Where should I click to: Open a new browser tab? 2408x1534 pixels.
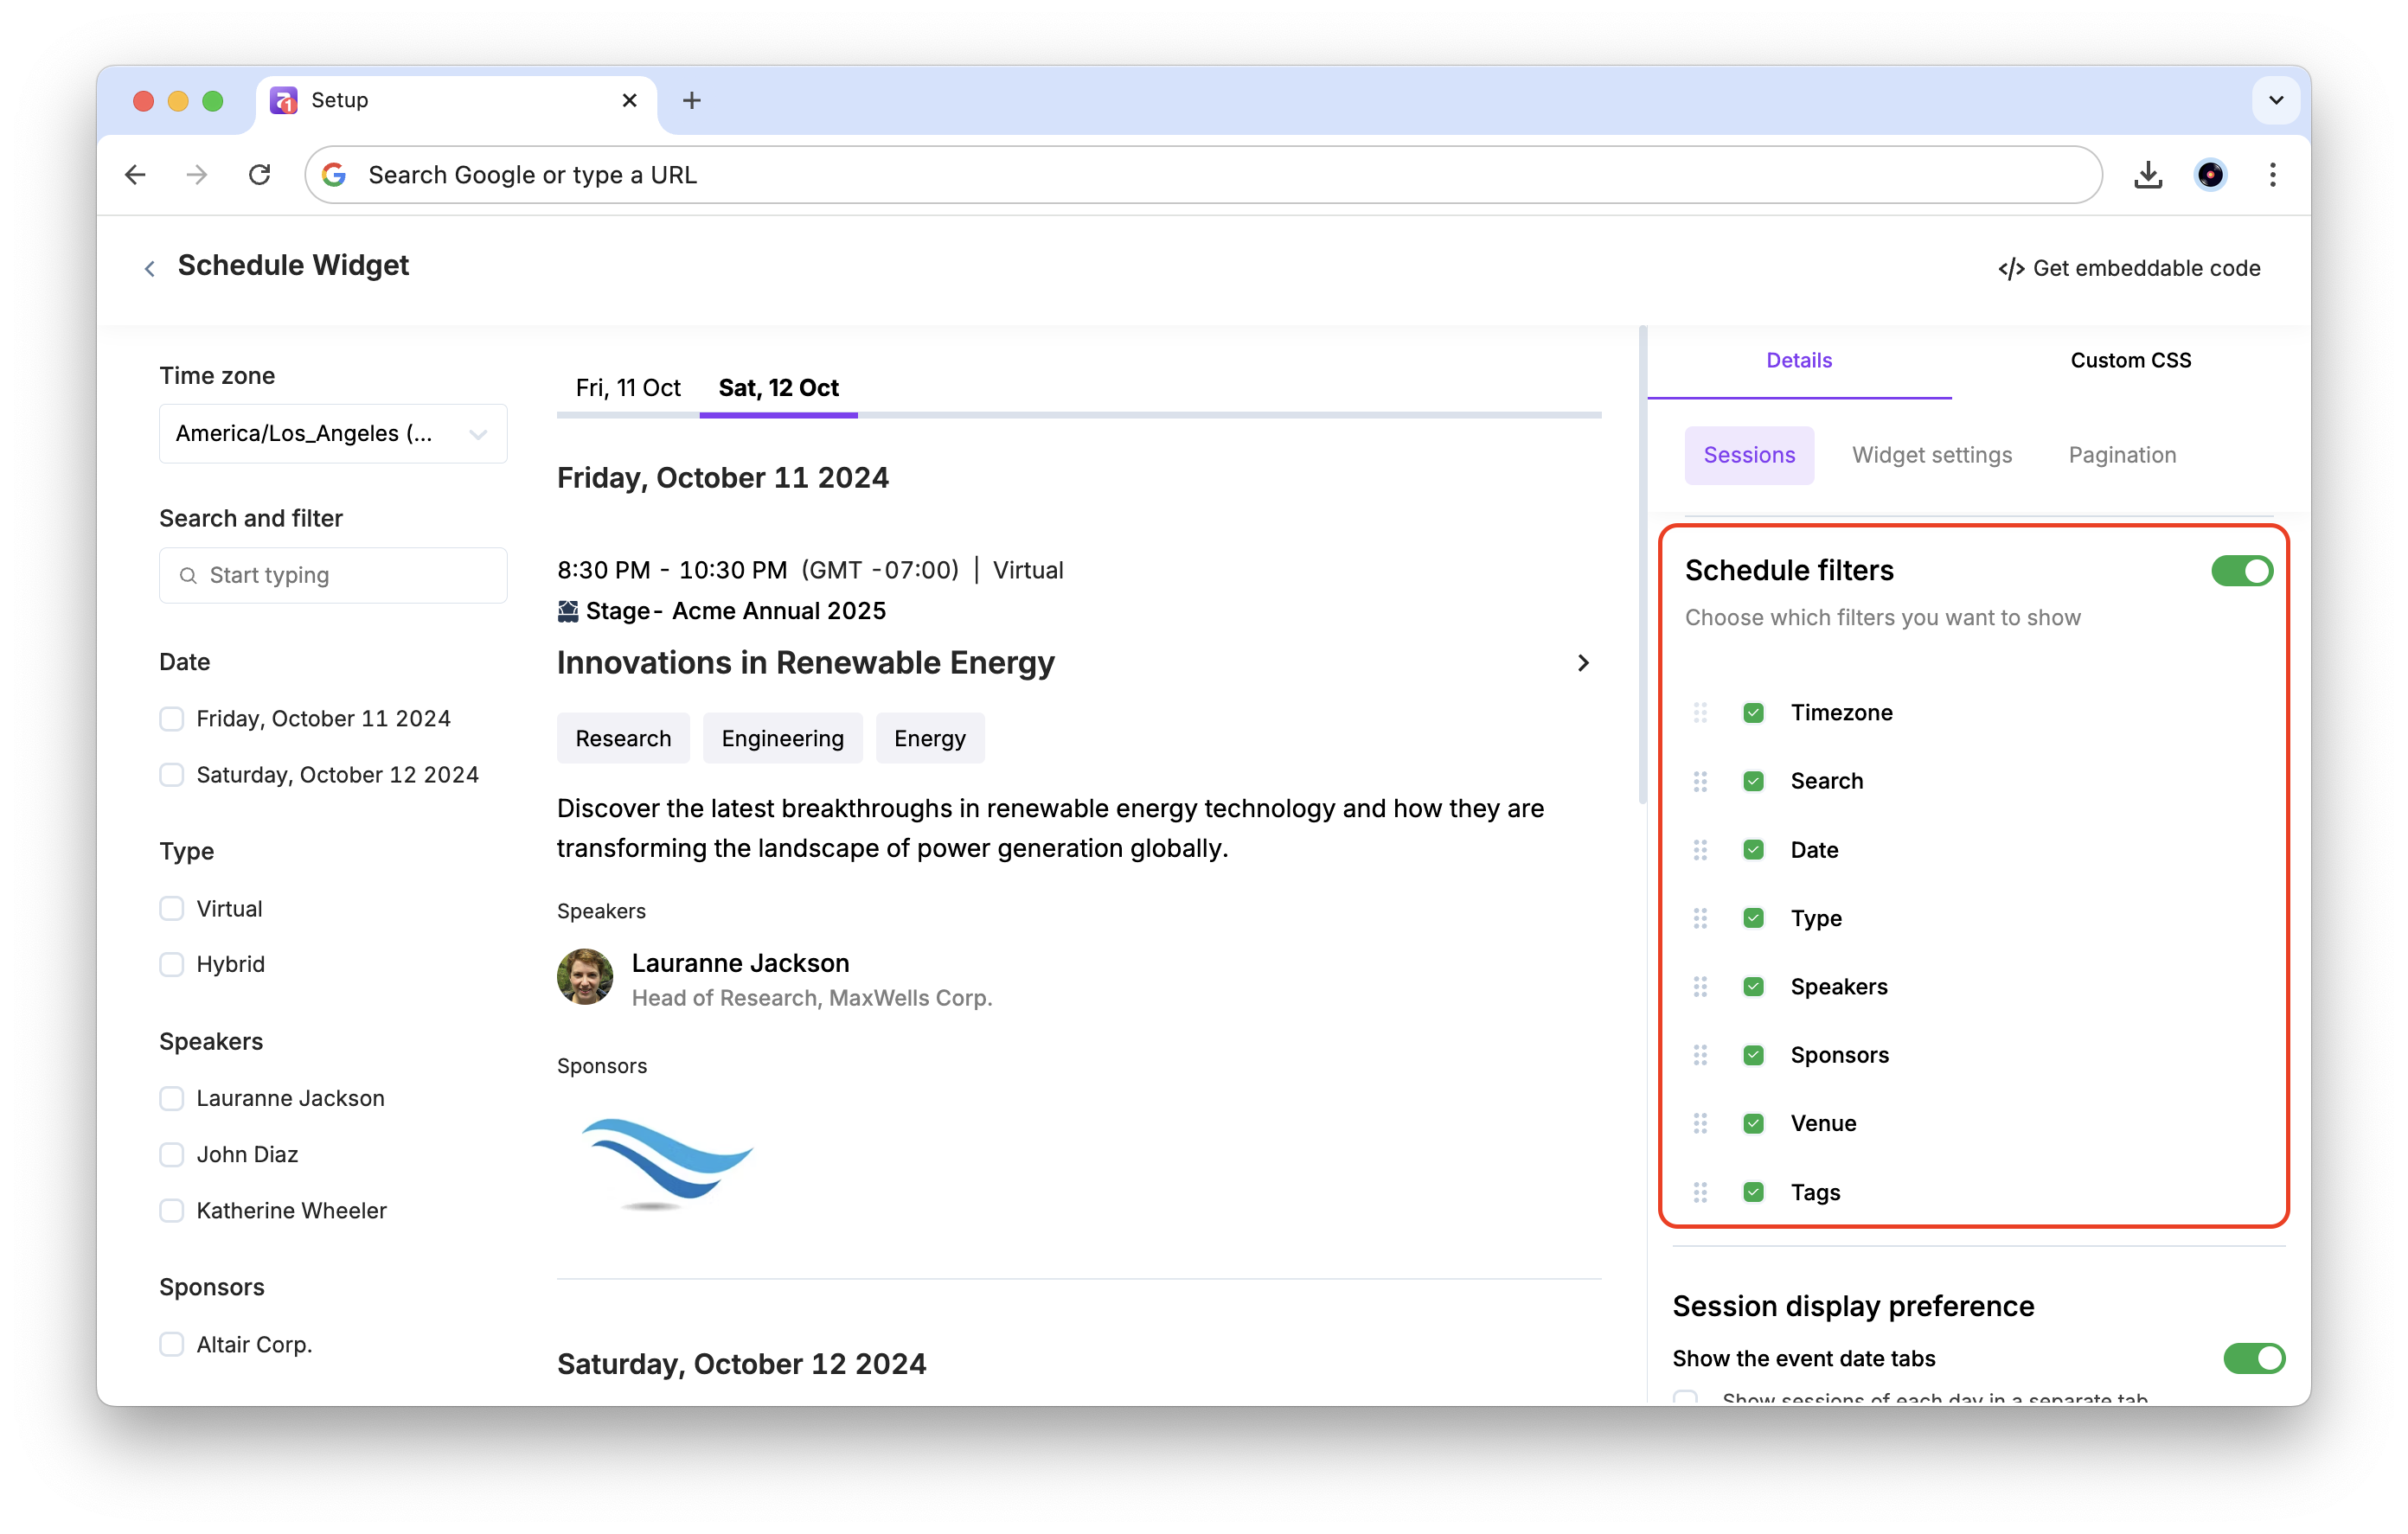(691, 100)
